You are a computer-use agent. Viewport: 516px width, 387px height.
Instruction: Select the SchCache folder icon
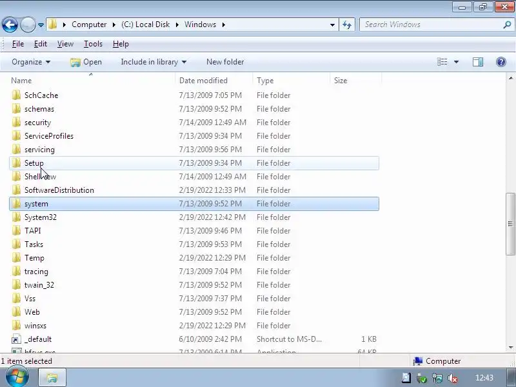(16, 95)
